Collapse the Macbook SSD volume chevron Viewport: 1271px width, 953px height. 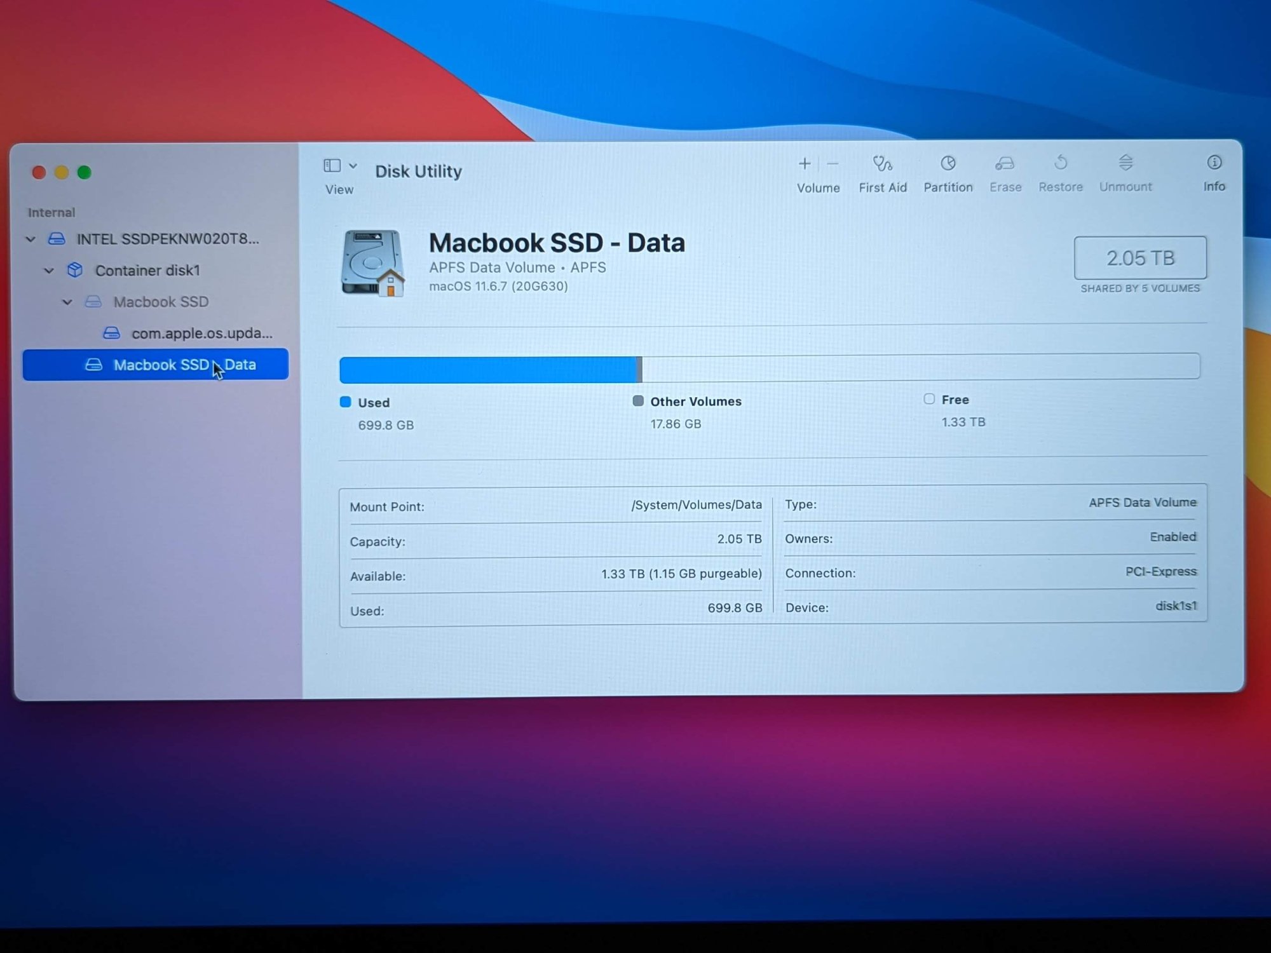click(x=67, y=302)
